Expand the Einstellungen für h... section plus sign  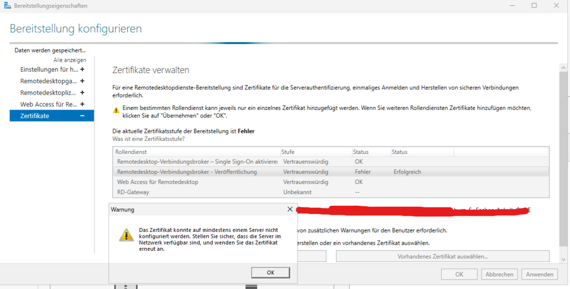[83, 70]
